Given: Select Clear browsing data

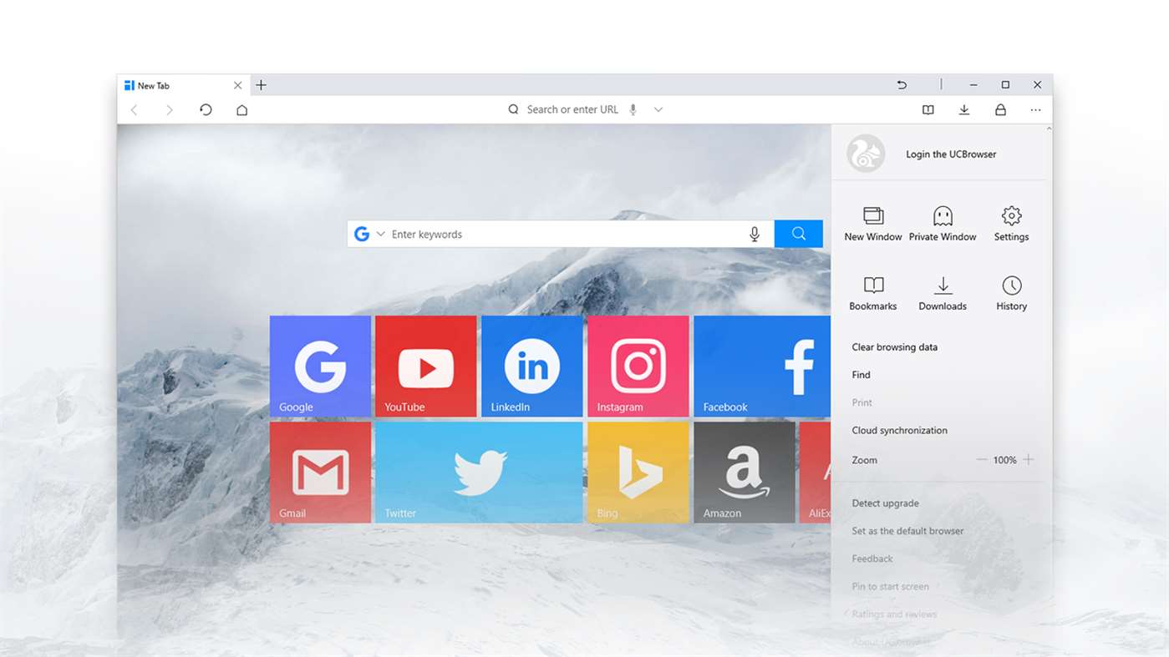Looking at the screenshot, I should coord(895,347).
